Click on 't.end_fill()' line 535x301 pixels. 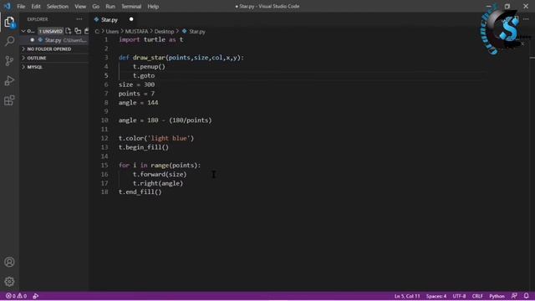click(x=140, y=191)
